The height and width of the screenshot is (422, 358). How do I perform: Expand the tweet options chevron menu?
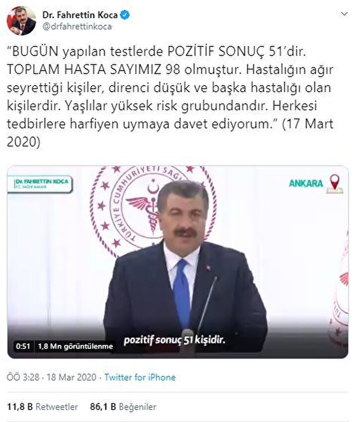[x=344, y=14]
